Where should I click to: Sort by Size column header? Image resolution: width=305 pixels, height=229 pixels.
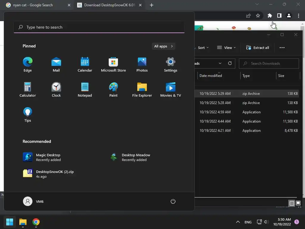point(288,75)
